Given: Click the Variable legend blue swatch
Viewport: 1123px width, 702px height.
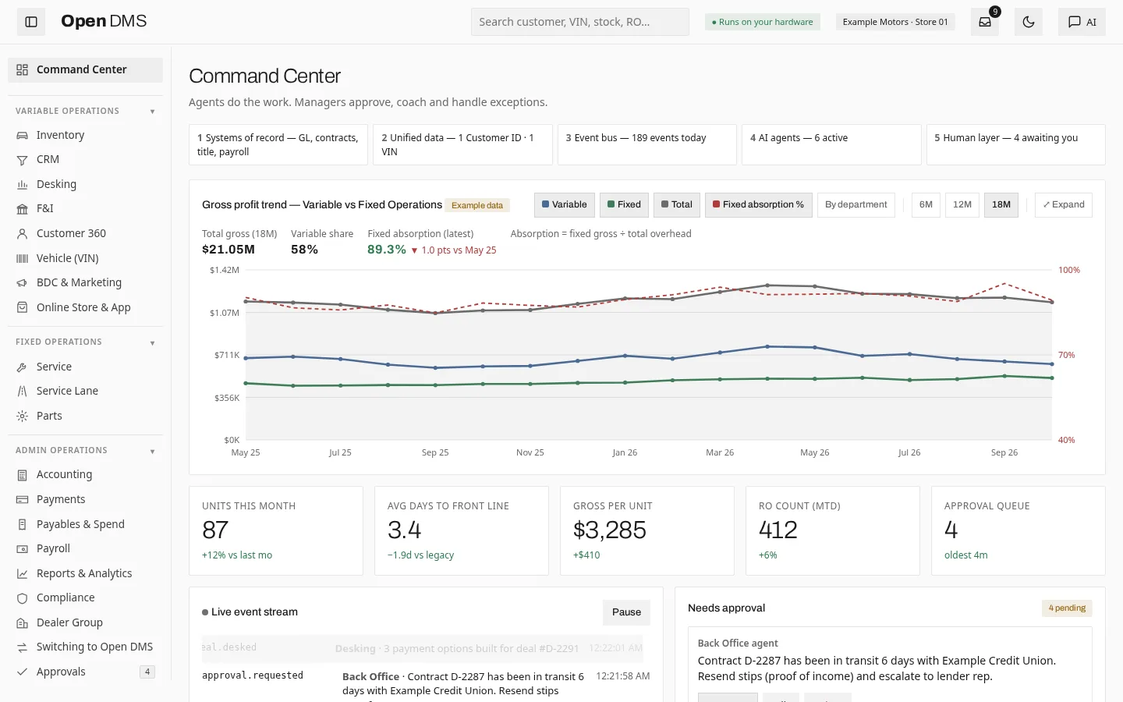Looking at the screenshot, I should (546, 204).
